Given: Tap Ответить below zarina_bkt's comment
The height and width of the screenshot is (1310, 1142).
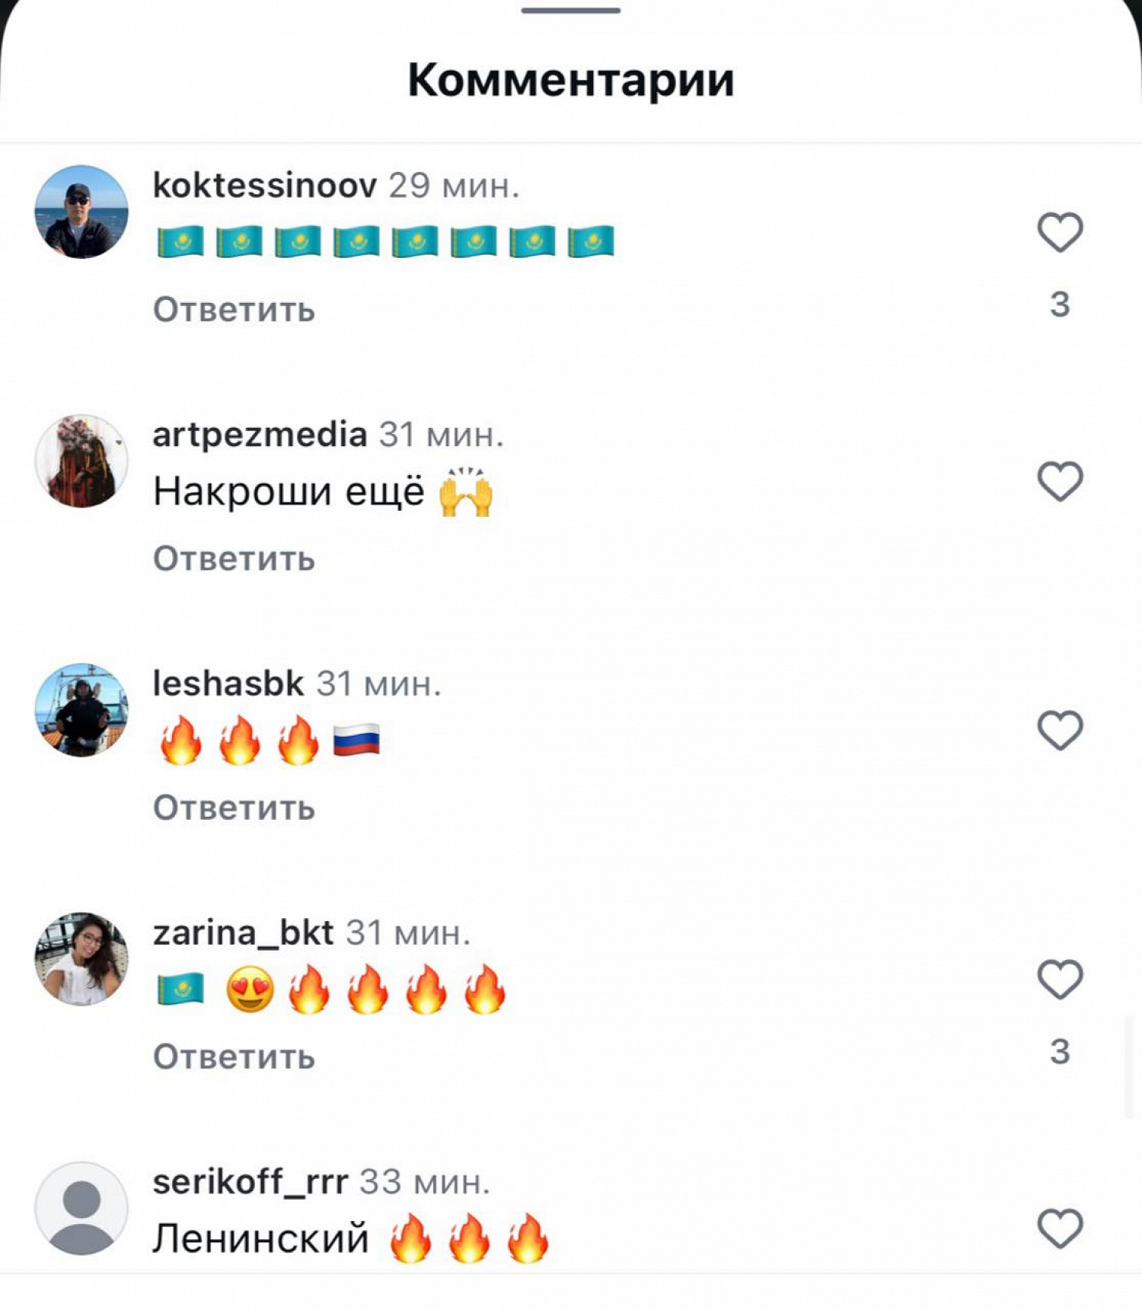Looking at the screenshot, I should pos(234,1057).
